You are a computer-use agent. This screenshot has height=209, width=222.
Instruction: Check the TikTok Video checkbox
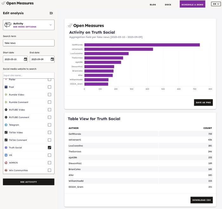pyautogui.click(x=49, y=132)
